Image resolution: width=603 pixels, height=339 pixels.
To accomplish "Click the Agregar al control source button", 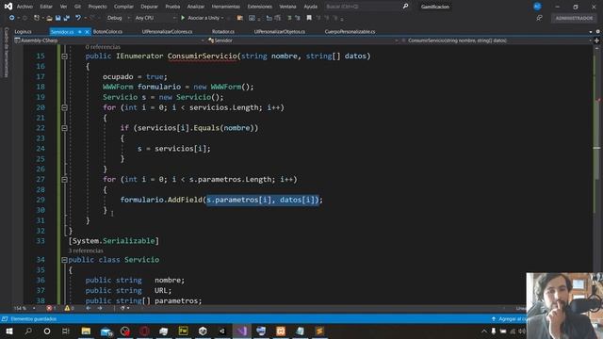I will (x=509, y=319).
